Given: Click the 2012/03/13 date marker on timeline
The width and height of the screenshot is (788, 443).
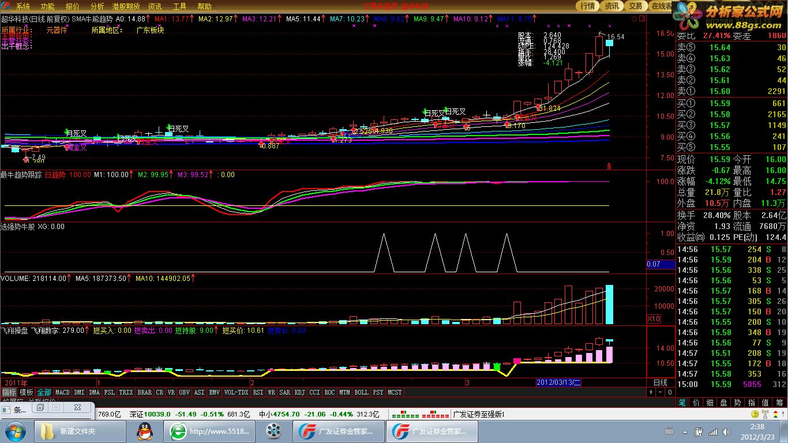Looking at the screenshot, I should coord(558,382).
